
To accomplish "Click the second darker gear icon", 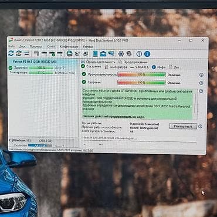I will [129, 53].
